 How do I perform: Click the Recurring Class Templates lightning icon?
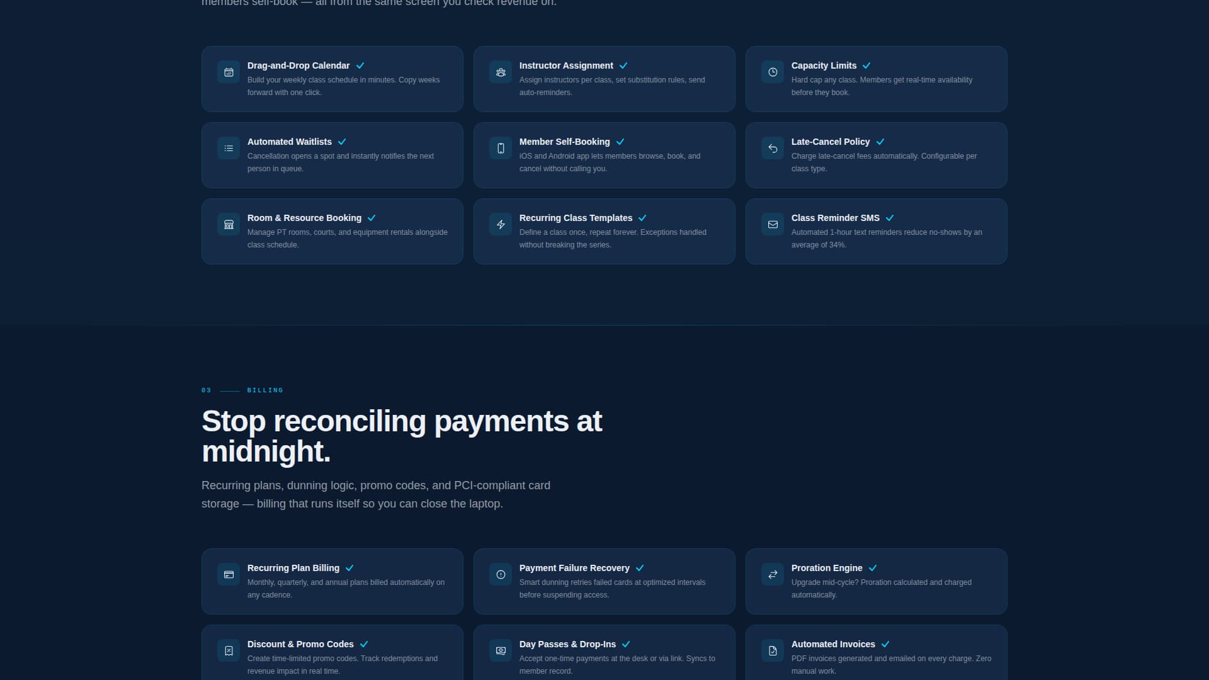(501, 225)
